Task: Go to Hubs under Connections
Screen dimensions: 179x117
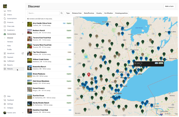Action: (9, 46)
